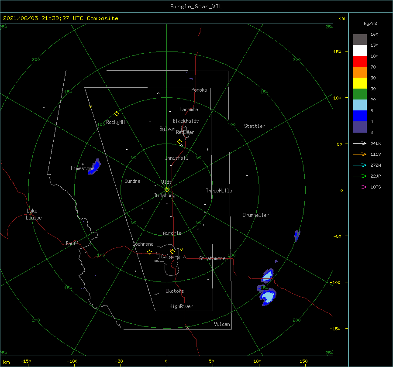Click the yellow V marker near Calgary

click(182, 250)
